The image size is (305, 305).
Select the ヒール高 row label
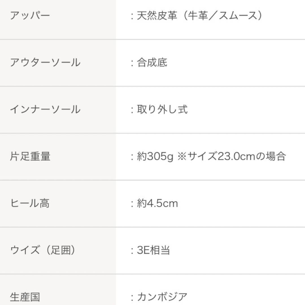(30, 203)
